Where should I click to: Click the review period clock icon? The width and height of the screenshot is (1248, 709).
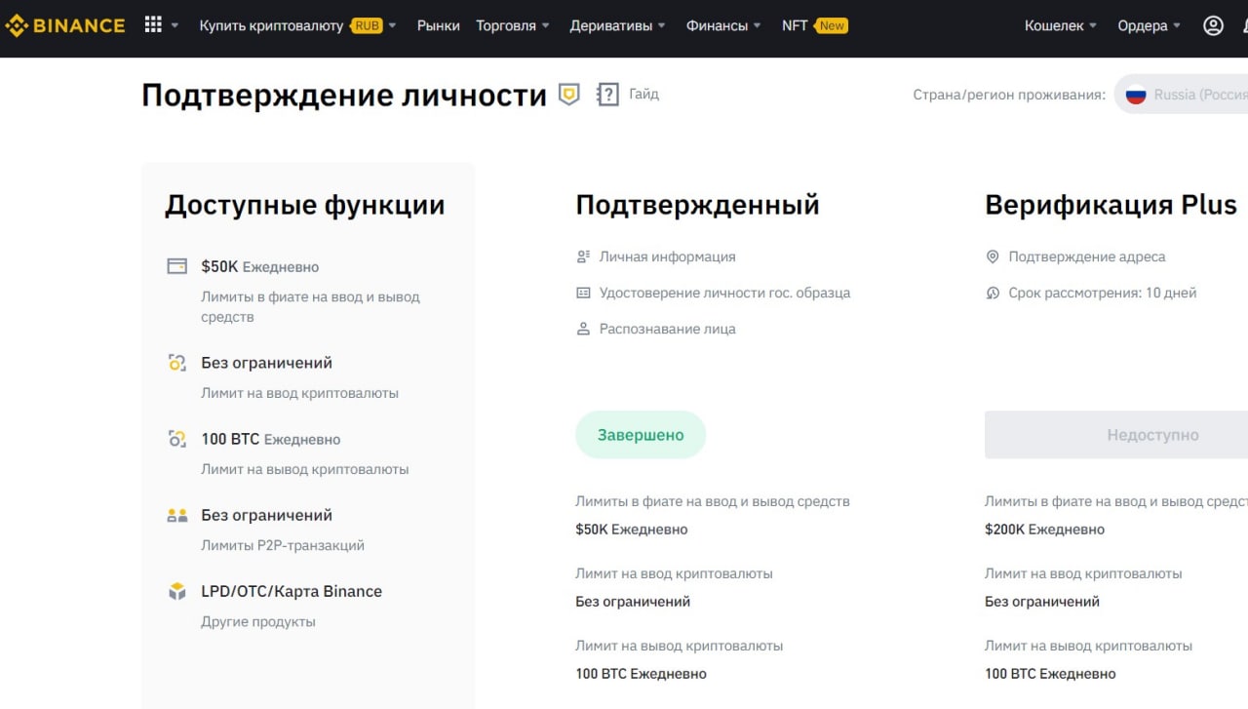tap(993, 293)
